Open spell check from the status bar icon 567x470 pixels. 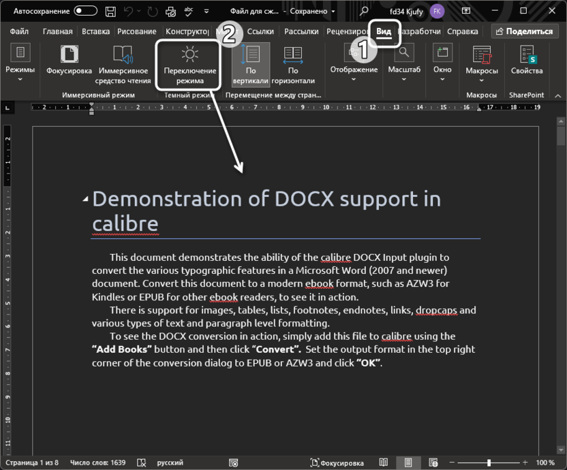click(x=141, y=463)
